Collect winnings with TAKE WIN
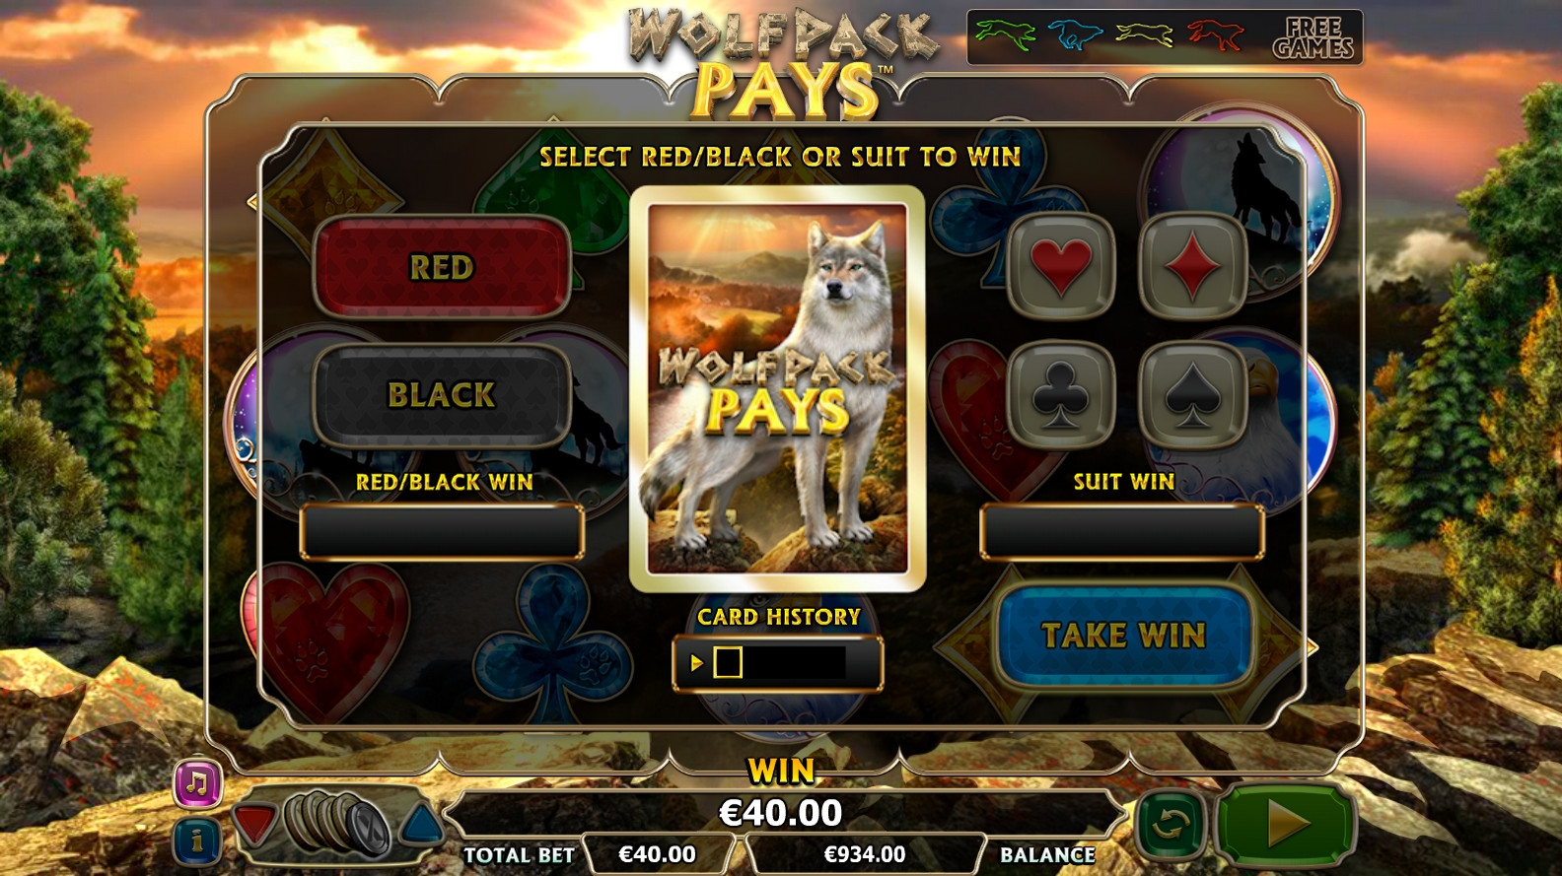This screenshot has height=876, width=1562. [x=1123, y=636]
